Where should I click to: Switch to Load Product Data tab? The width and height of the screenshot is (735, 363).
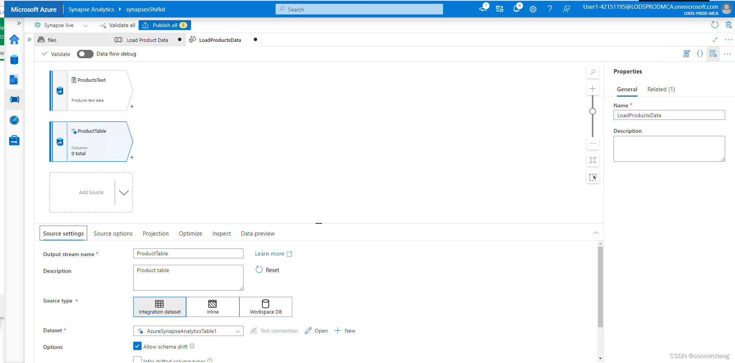click(x=148, y=40)
